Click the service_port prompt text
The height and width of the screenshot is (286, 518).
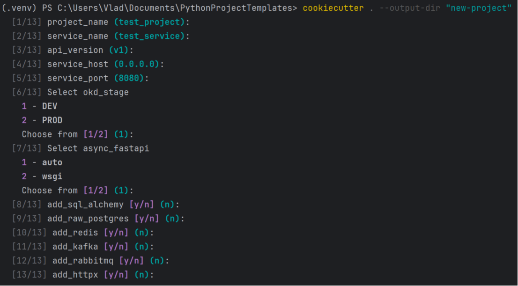[x=78, y=78]
